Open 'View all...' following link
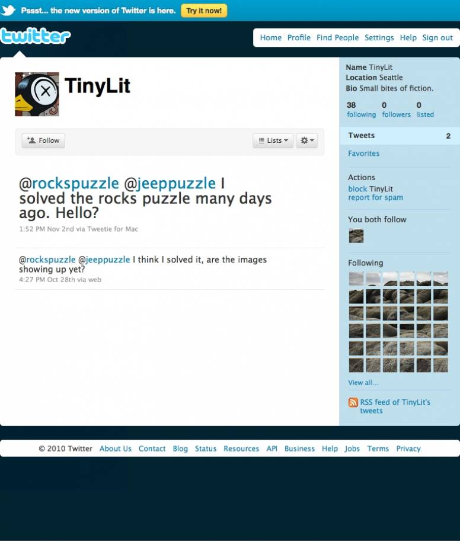The width and height of the screenshot is (460, 541). tap(363, 383)
